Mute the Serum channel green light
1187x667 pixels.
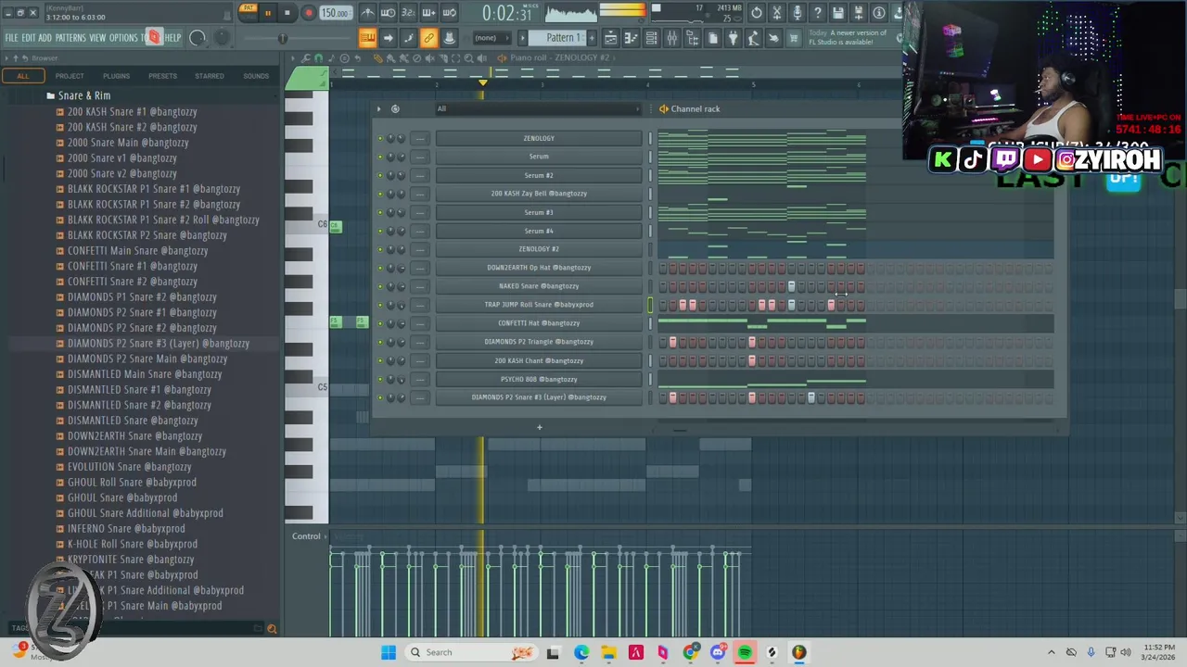[x=380, y=157]
